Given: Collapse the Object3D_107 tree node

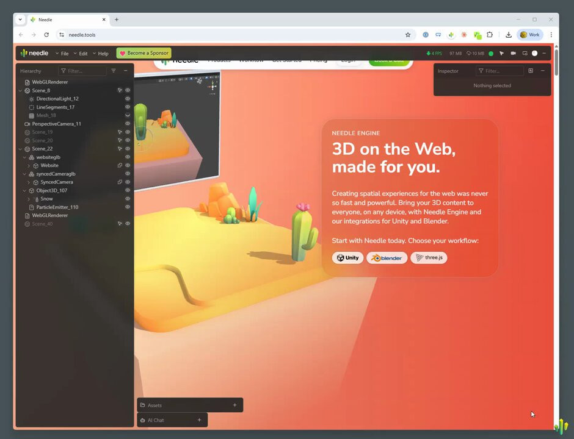Looking at the screenshot, I should [24, 191].
